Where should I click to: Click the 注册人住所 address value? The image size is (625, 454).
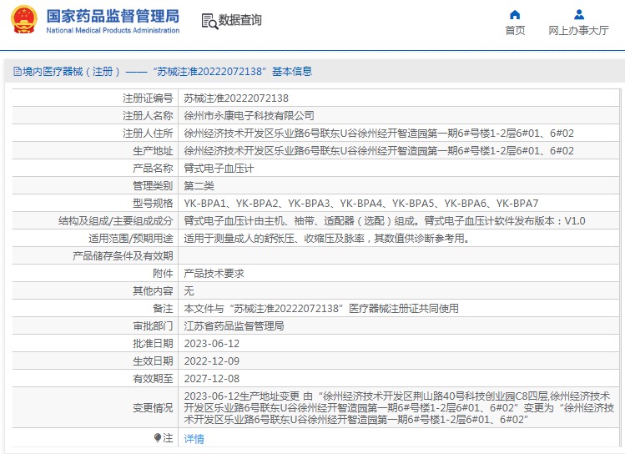click(379, 134)
